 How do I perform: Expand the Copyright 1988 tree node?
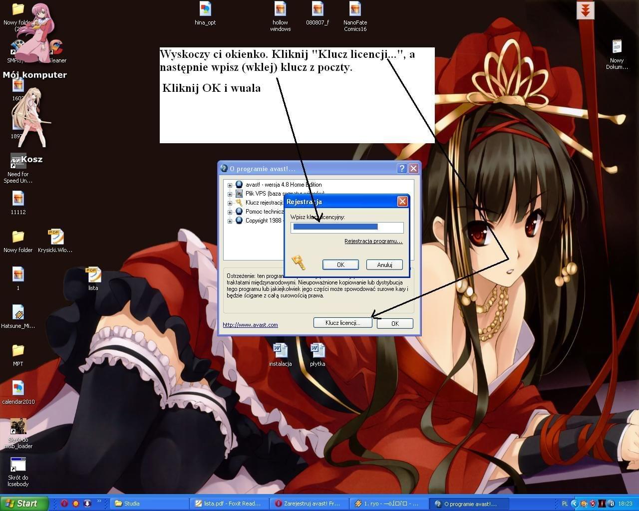pyautogui.click(x=230, y=221)
